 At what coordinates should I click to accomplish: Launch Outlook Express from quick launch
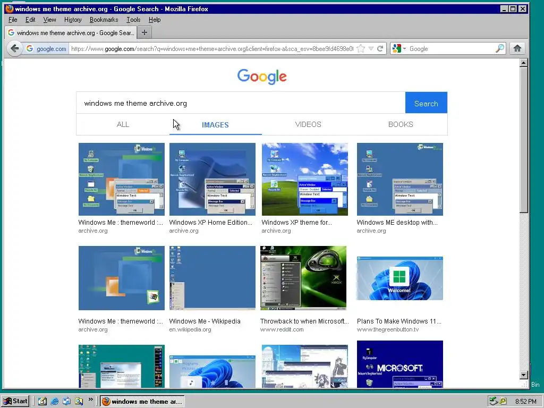coord(66,401)
